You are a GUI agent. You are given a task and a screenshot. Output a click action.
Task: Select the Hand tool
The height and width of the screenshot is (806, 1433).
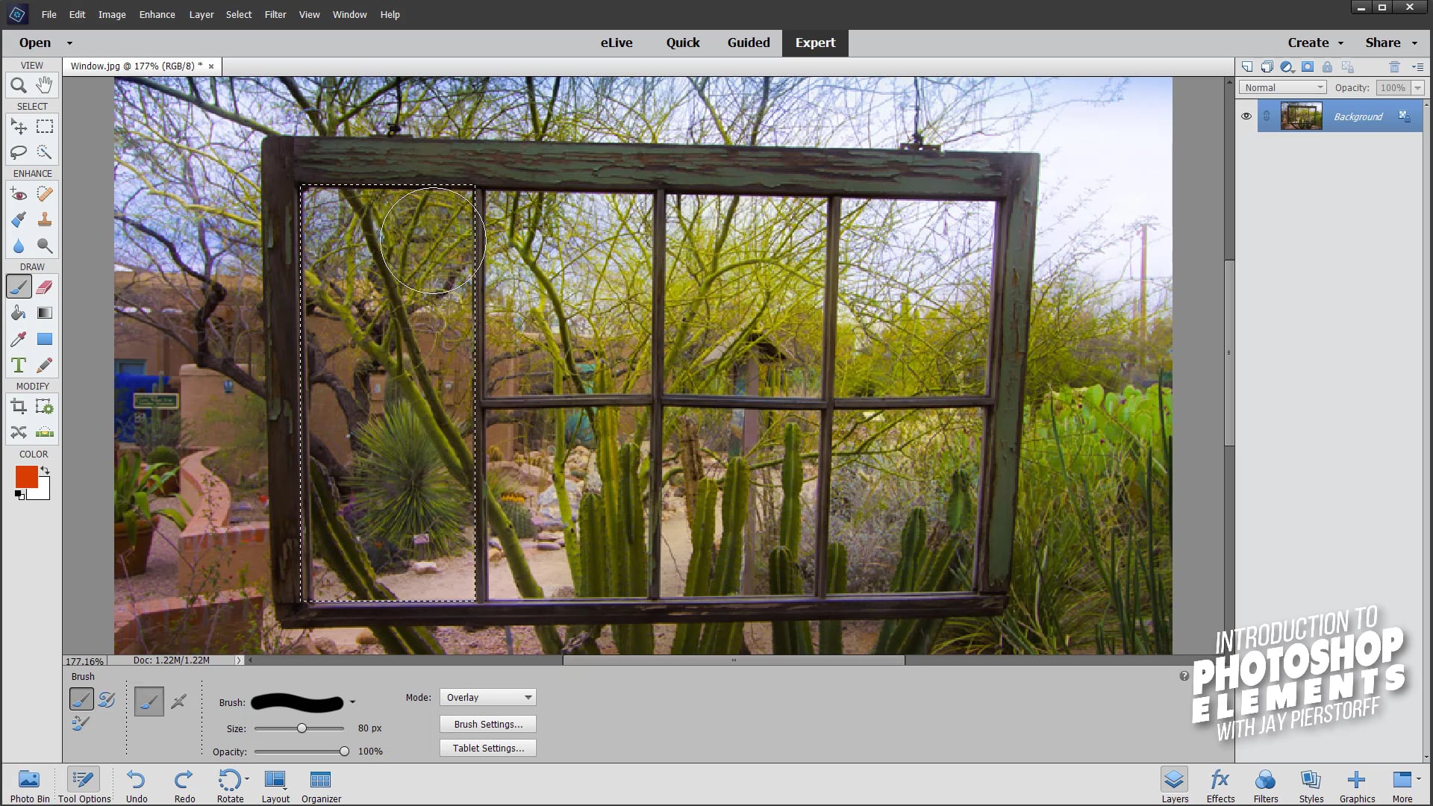pyautogui.click(x=45, y=85)
